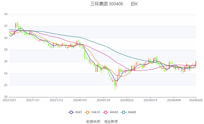Toggle the MA60 series legend label
Image resolution: width=204 pixels, height=124 pixels.
[x=132, y=112]
